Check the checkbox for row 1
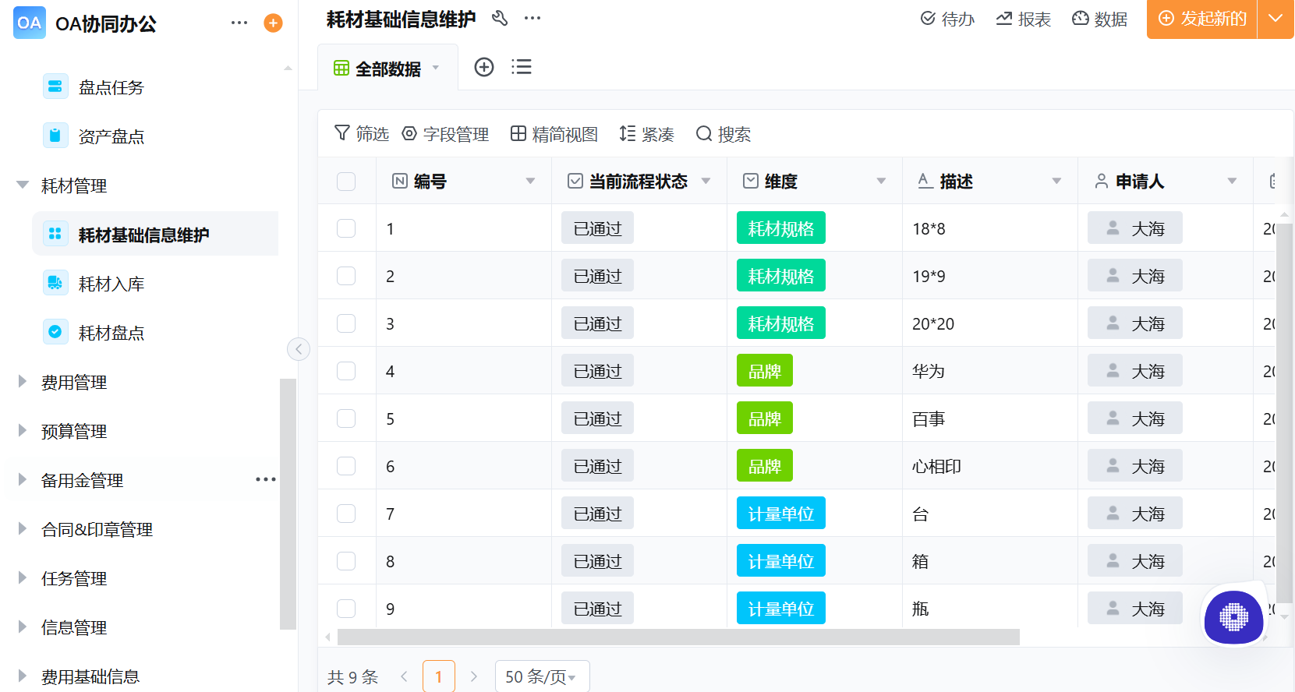1295x692 pixels. pos(346,228)
